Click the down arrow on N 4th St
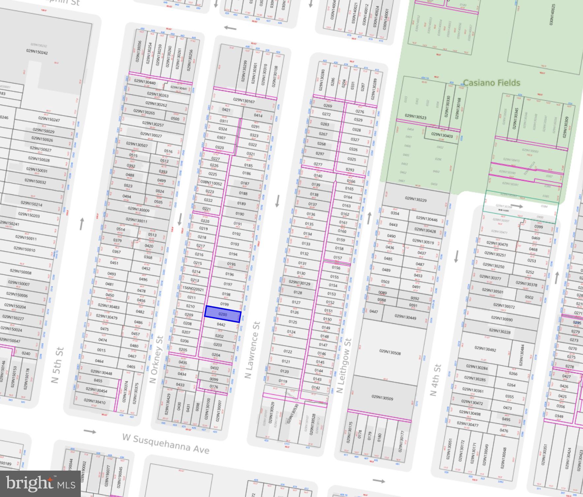The width and height of the screenshot is (583, 497). point(457,256)
